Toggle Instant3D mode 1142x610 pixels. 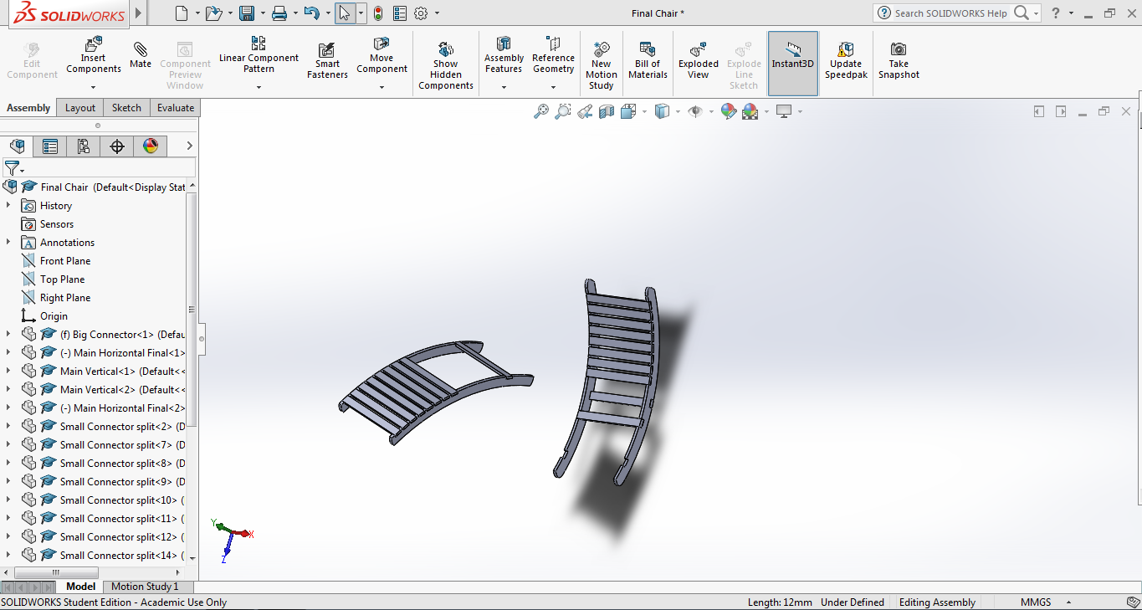point(792,64)
